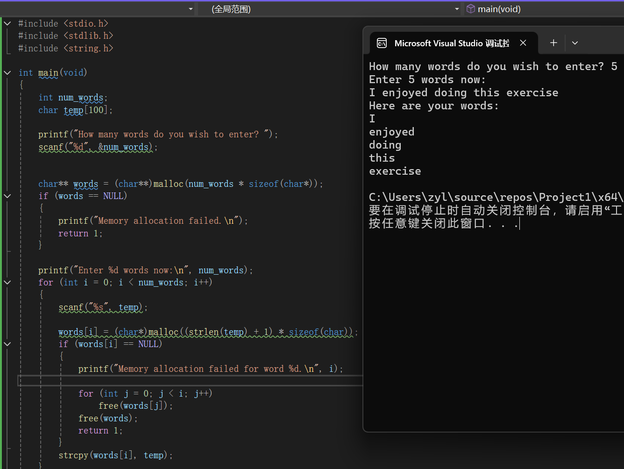Click console line "Enter 5 words now:"
This screenshot has height=469, width=624.
(427, 80)
